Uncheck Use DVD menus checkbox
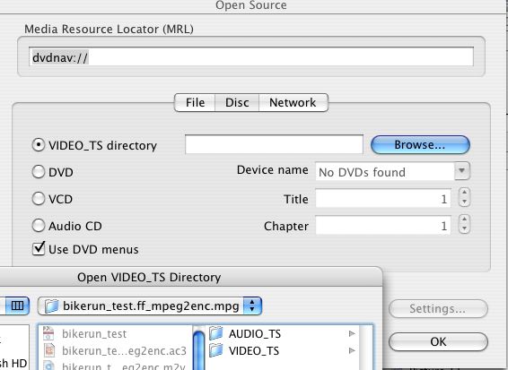The image size is (508, 370). click(x=39, y=249)
